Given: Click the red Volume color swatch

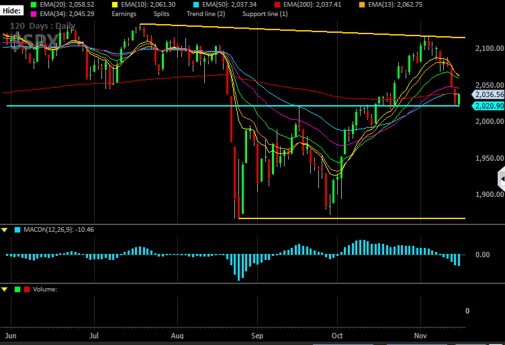Looking at the screenshot, I should (27, 289).
